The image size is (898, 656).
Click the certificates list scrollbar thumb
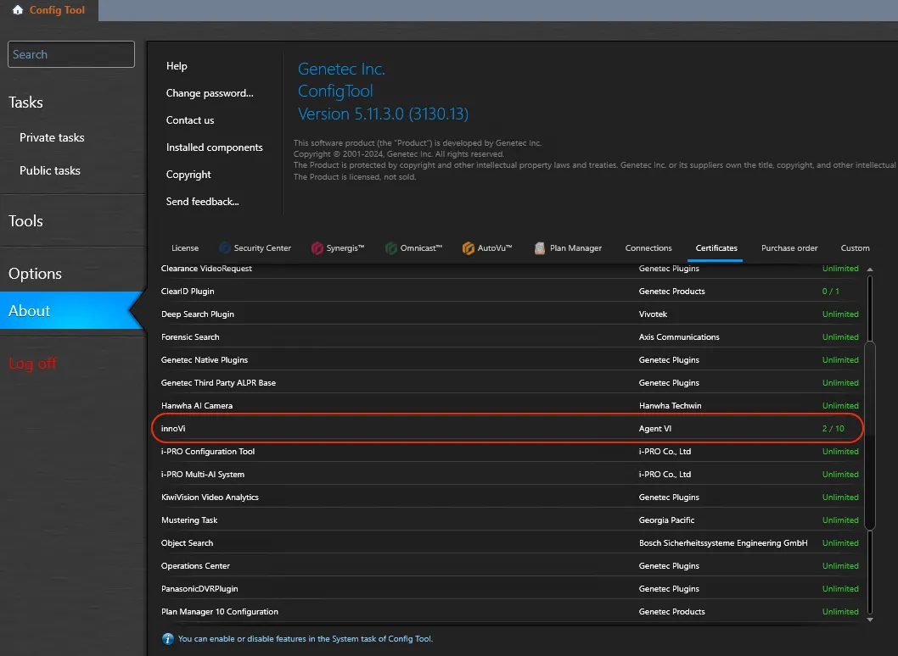(x=870, y=435)
